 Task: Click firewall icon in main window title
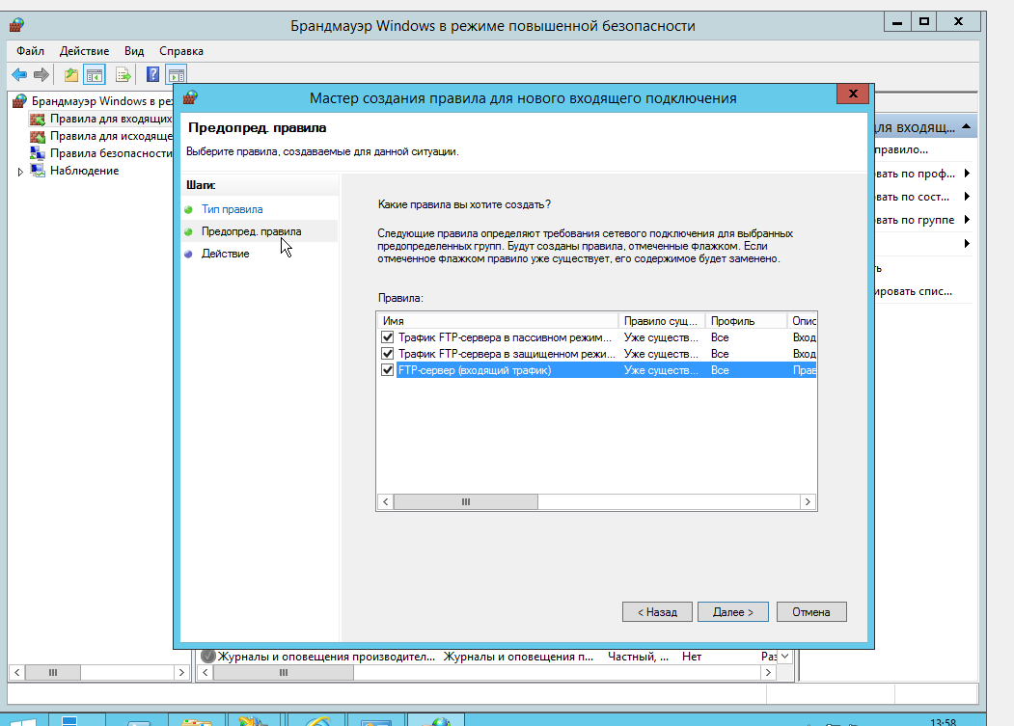[x=16, y=25]
